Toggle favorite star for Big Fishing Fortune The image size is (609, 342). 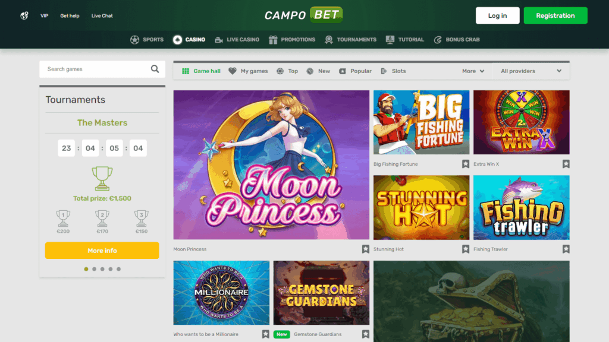click(x=466, y=164)
